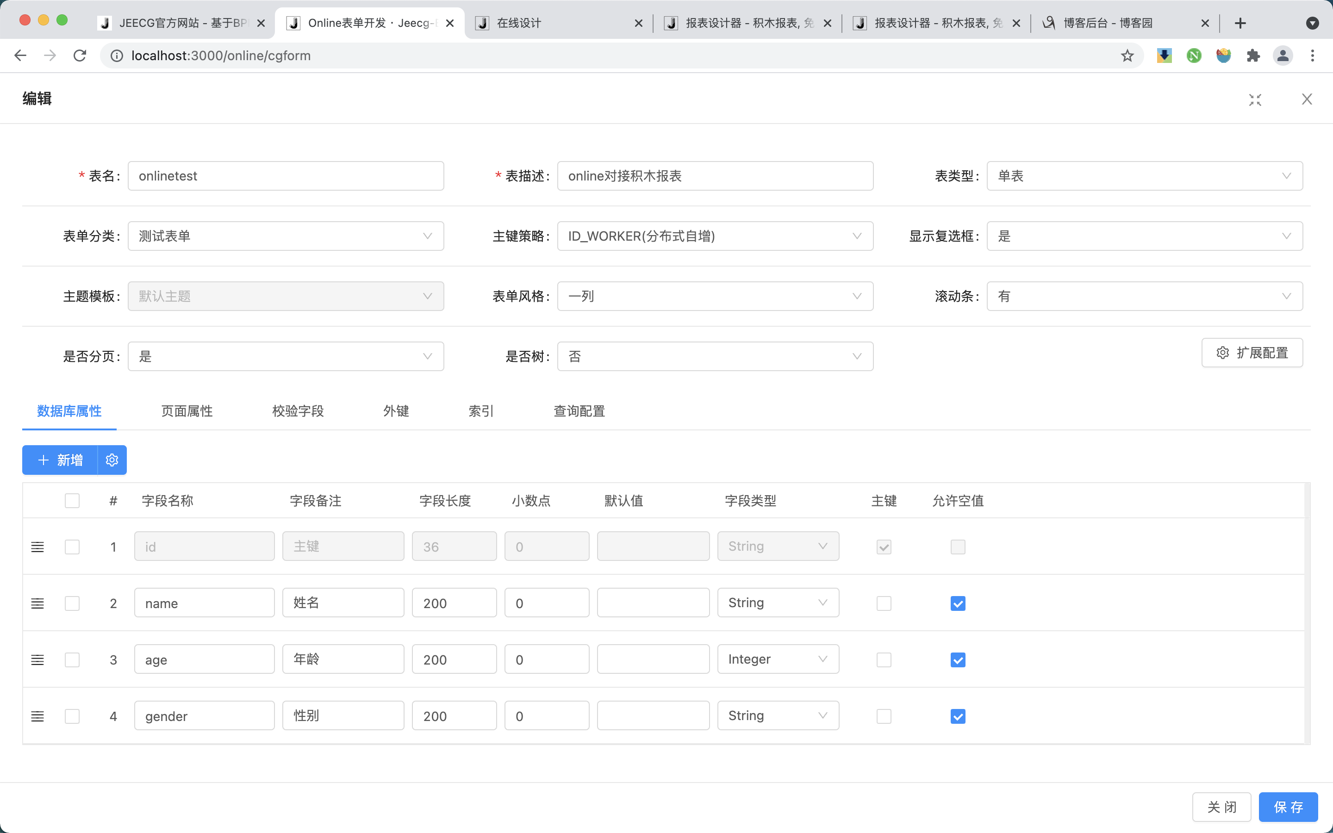Screen dimensions: 1333x833
Task: Bookmark this page with the star icon
Action: (x=1127, y=56)
